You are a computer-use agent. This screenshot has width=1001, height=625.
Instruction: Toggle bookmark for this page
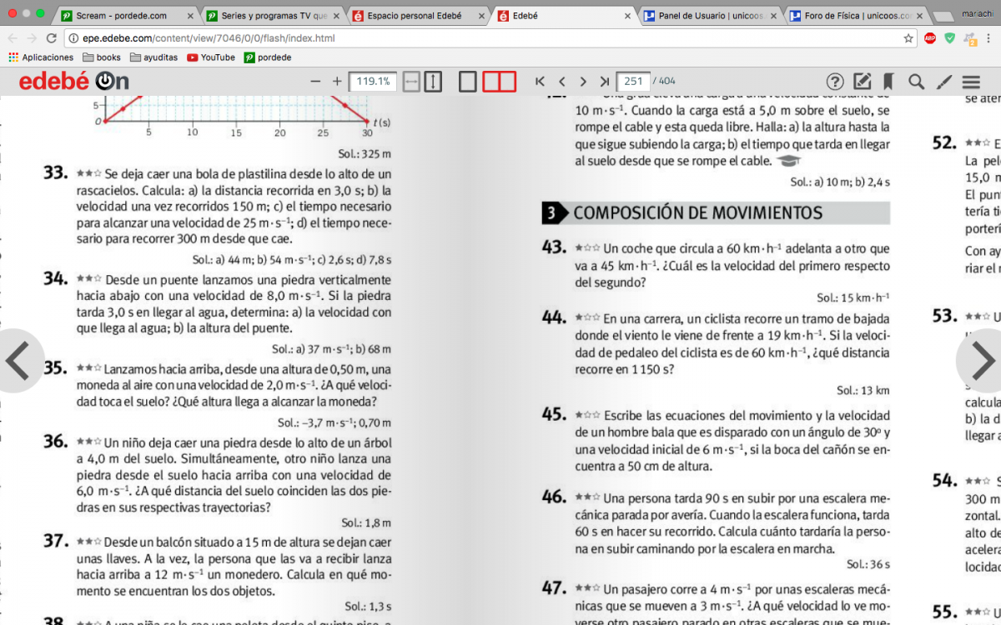tap(888, 82)
